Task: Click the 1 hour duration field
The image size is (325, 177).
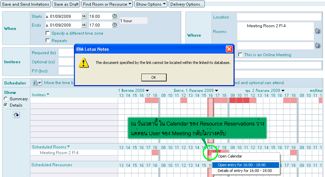Action: pos(134,21)
